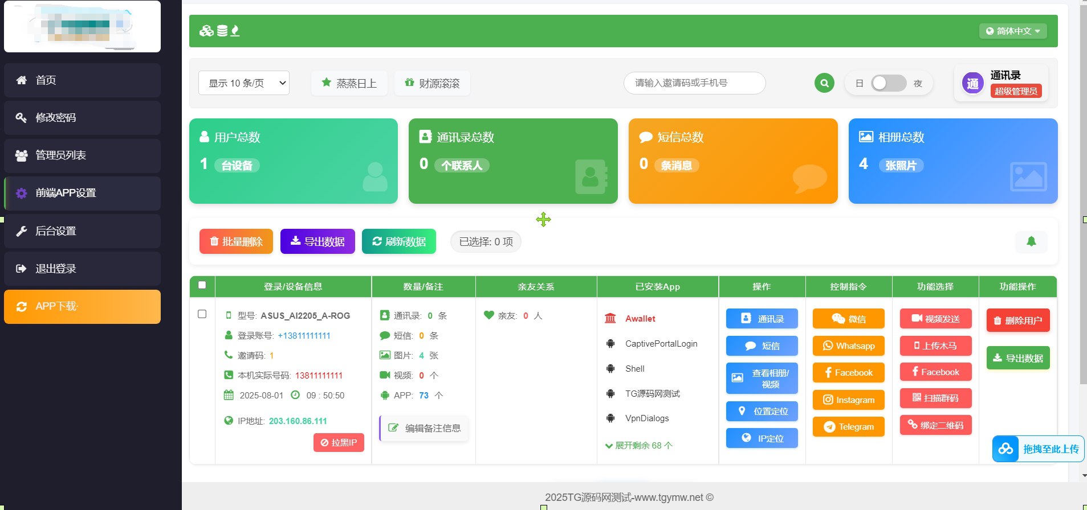Image resolution: width=1087 pixels, height=510 pixels.
Task: Open the Telegram control command
Action: [848, 426]
